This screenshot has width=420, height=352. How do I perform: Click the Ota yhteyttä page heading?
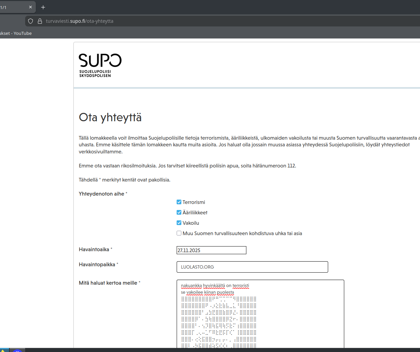pyautogui.click(x=110, y=118)
